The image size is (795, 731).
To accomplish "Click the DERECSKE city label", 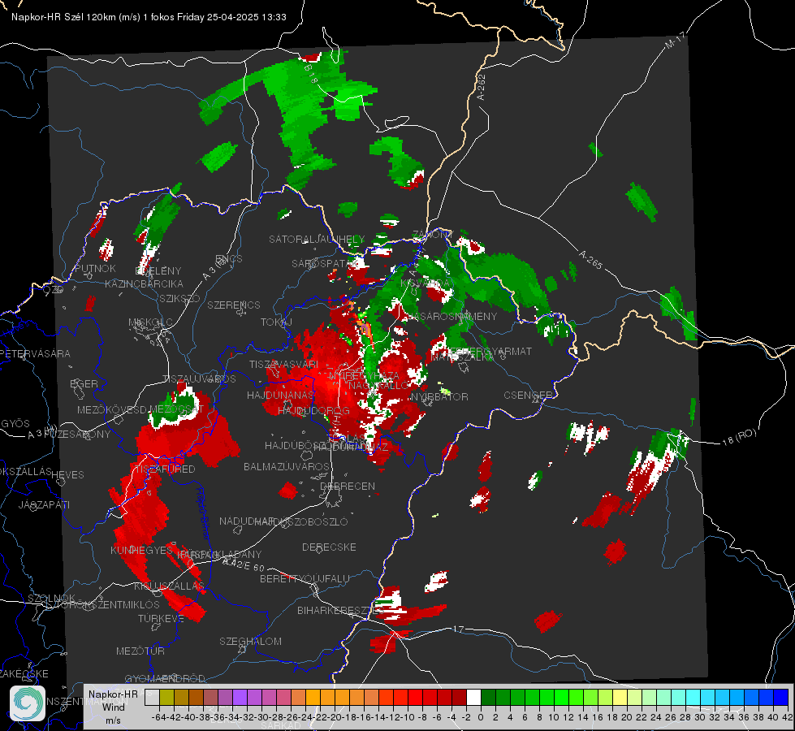I will (x=329, y=547).
